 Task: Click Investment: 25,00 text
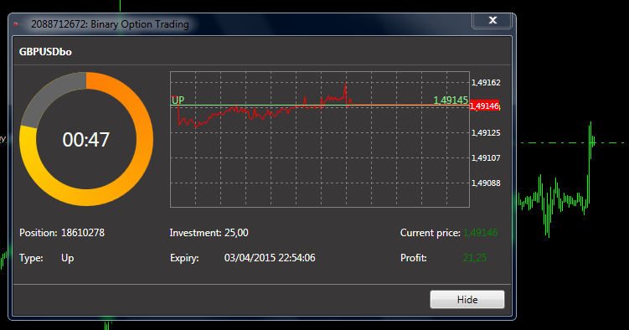coord(209,233)
